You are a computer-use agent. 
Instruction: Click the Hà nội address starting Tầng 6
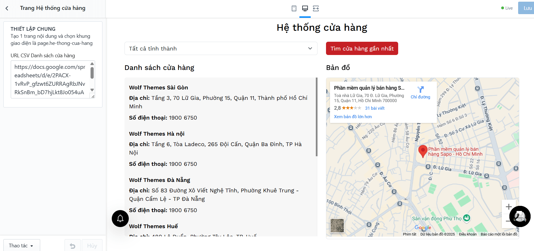[x=215, y=148]
